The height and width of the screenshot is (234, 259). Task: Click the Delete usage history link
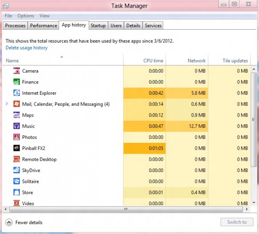pyautogui.click(x=27, y=48)
